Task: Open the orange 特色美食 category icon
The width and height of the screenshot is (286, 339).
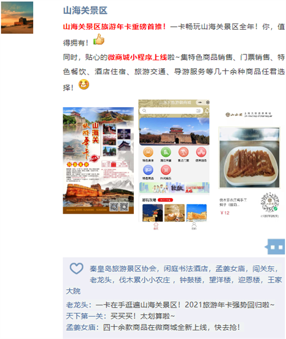Action: tap(148, 152)
